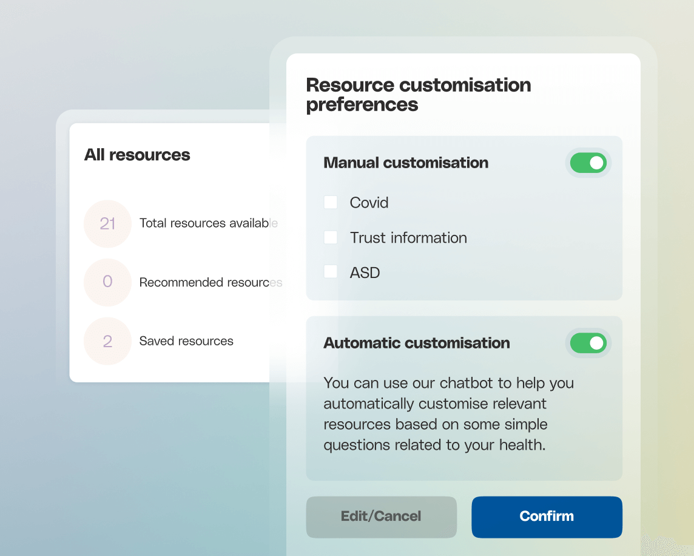This screenshot has width=694, height=556.
Task: Click the ASD label text
Action: [365, 273]
